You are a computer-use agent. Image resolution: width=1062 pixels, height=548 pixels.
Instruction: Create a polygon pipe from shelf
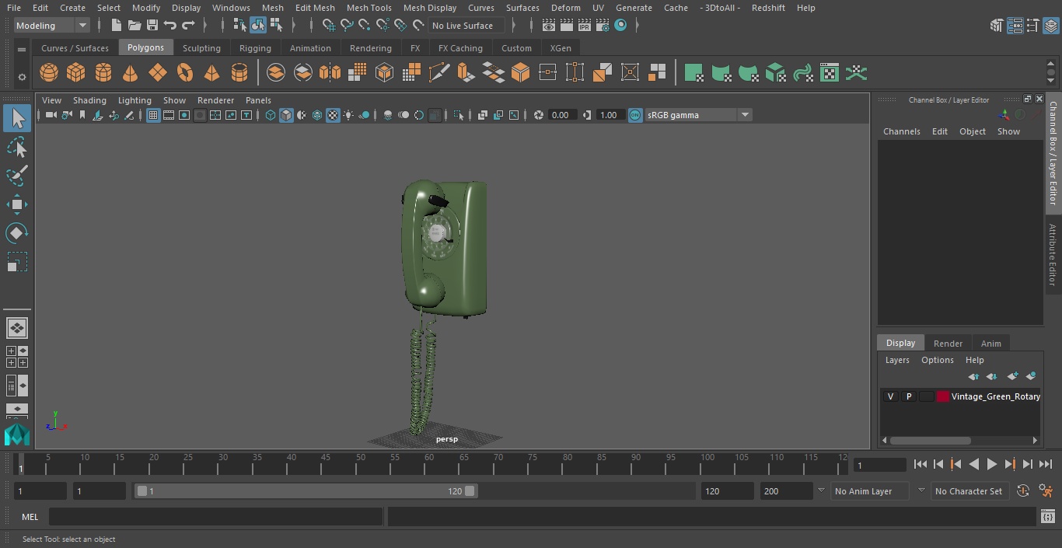239,73
